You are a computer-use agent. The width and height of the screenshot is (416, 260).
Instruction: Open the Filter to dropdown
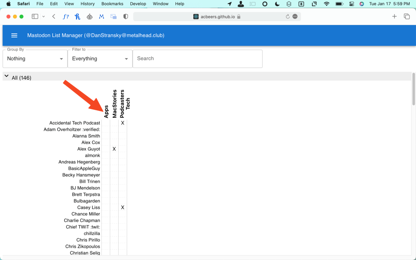click(100, 58)
